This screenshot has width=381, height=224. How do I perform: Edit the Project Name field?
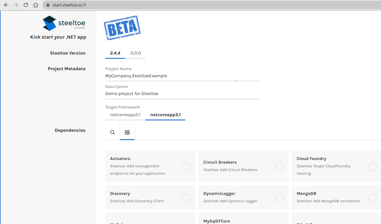tap(182, 76)
